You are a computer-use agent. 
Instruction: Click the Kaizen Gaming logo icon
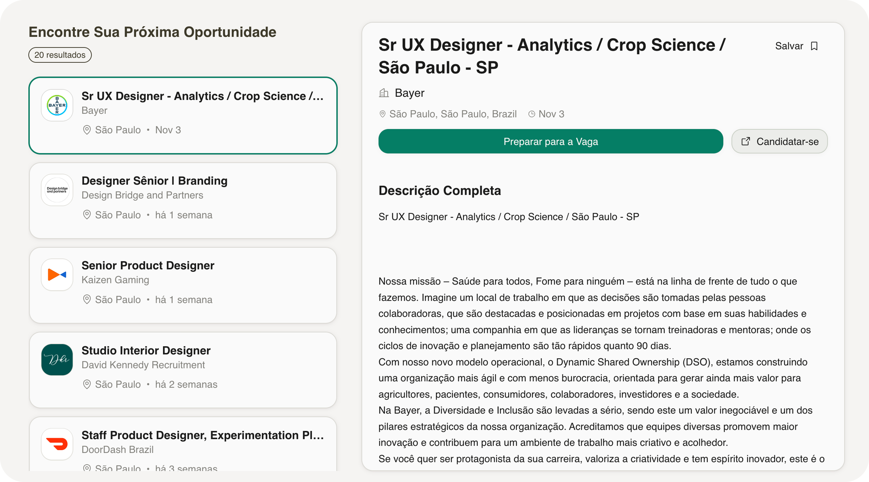point(57,275)
